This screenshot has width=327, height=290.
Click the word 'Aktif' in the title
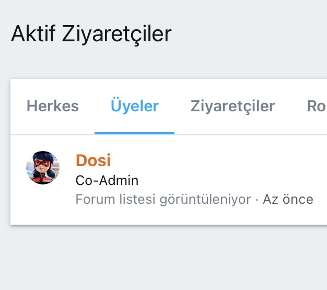tap(33, 34)
